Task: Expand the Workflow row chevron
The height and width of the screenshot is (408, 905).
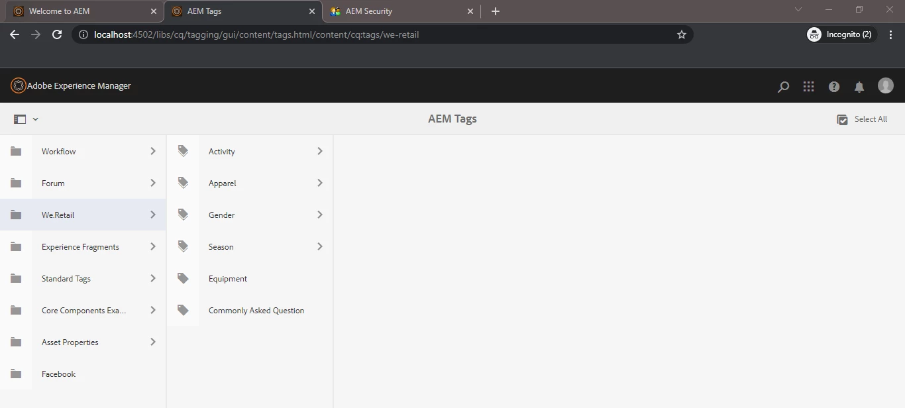Action: click(x=153, y=151)
